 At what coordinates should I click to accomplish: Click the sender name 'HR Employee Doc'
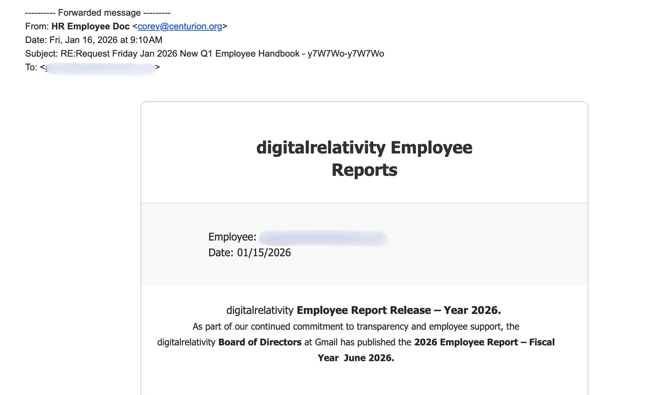click(x=91, y=26)
